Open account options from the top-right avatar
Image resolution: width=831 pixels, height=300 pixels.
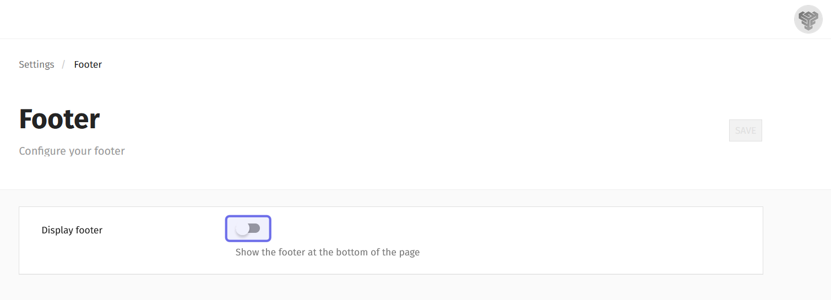click(808, 20)
